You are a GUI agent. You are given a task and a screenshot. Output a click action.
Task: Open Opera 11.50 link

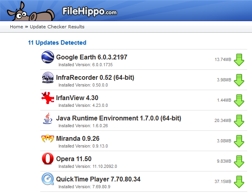pyautogui.click(x=74, y=159)
